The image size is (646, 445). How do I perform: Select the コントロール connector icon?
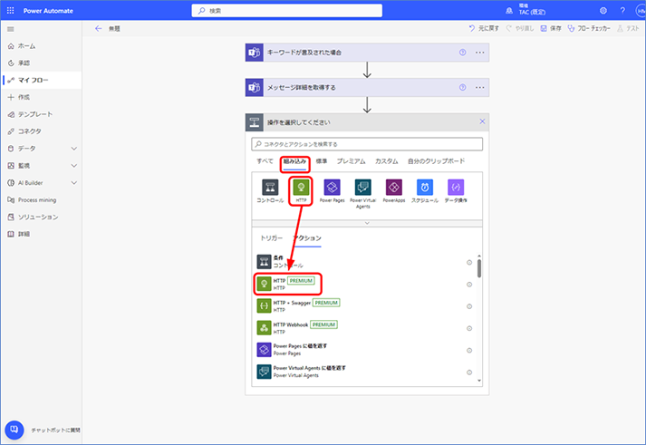point(270,188)
